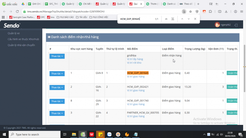The height and width of the screenshot is (138, 246).
Task: Switch to Danh sách browser tab
Action: pos(169,4)
